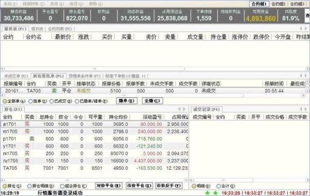Select the 持仓明细(D) radio button
This screenshot has width=310, height=196.
pyautogui.click(x=29, y=186)
